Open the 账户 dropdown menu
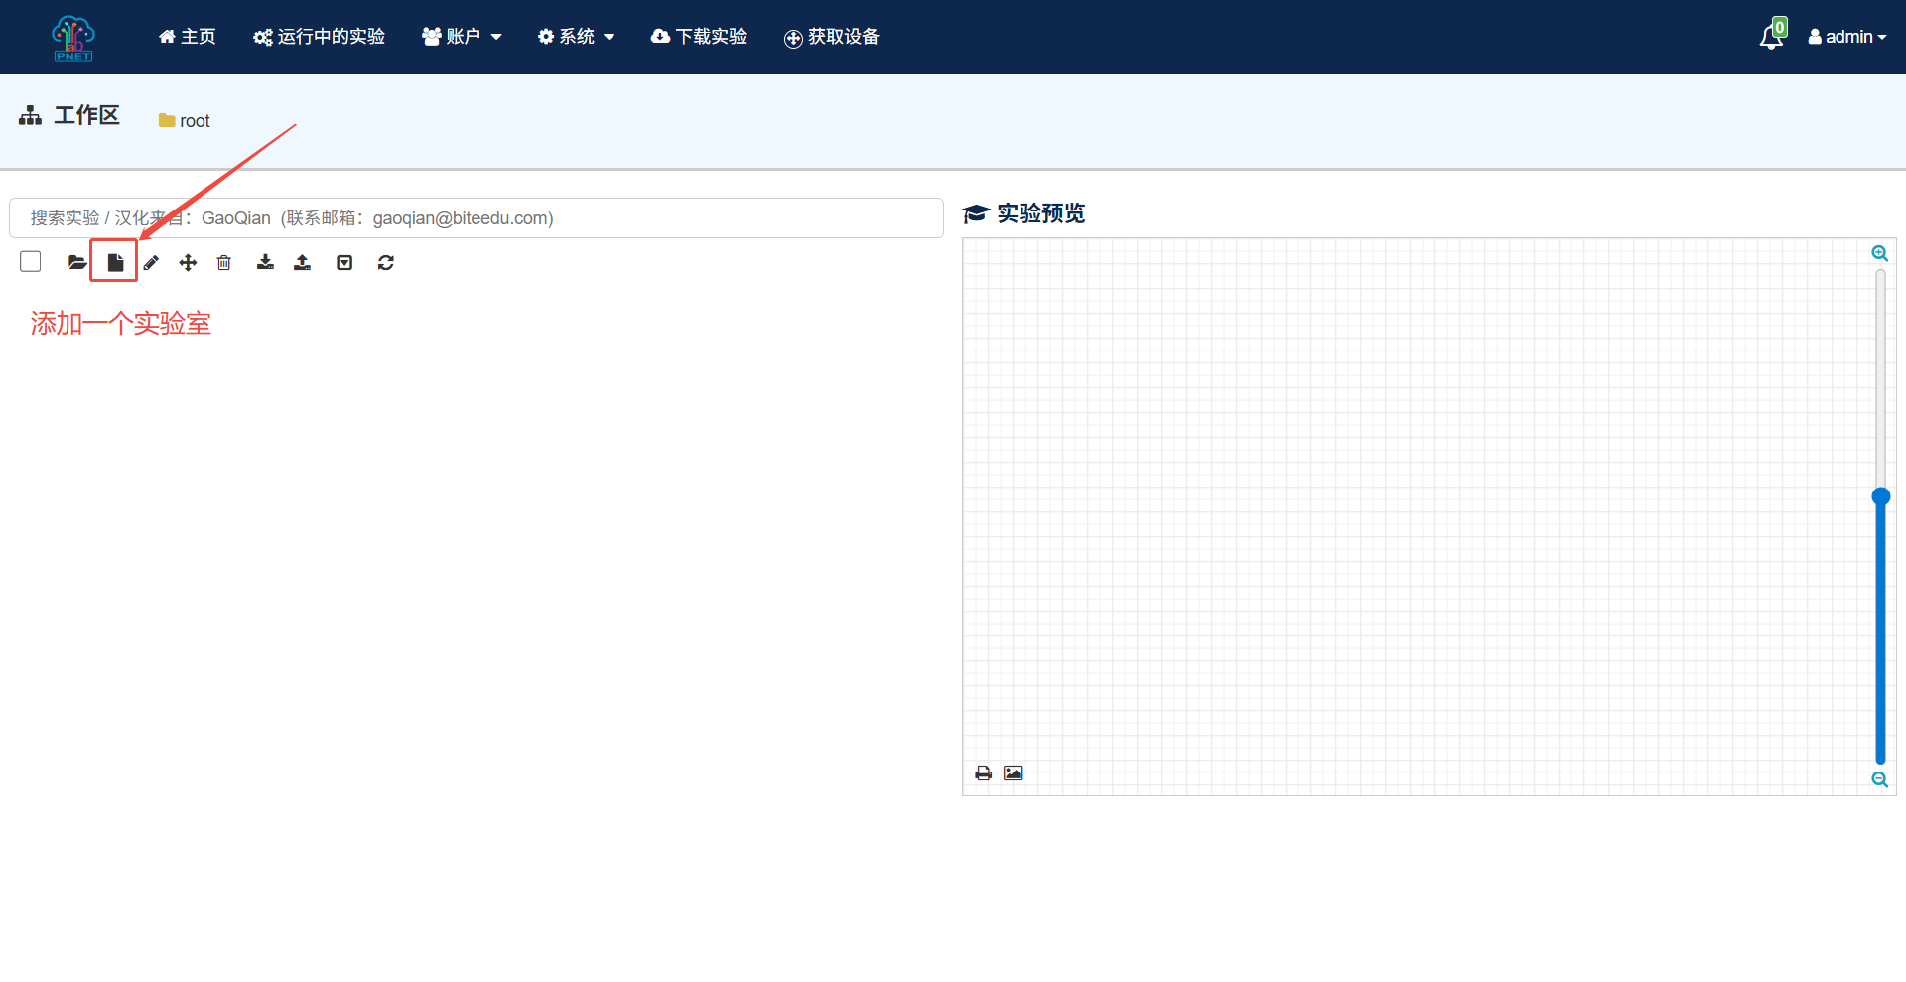This screenshot has width=1906, height=982. (x=462, y=36)
